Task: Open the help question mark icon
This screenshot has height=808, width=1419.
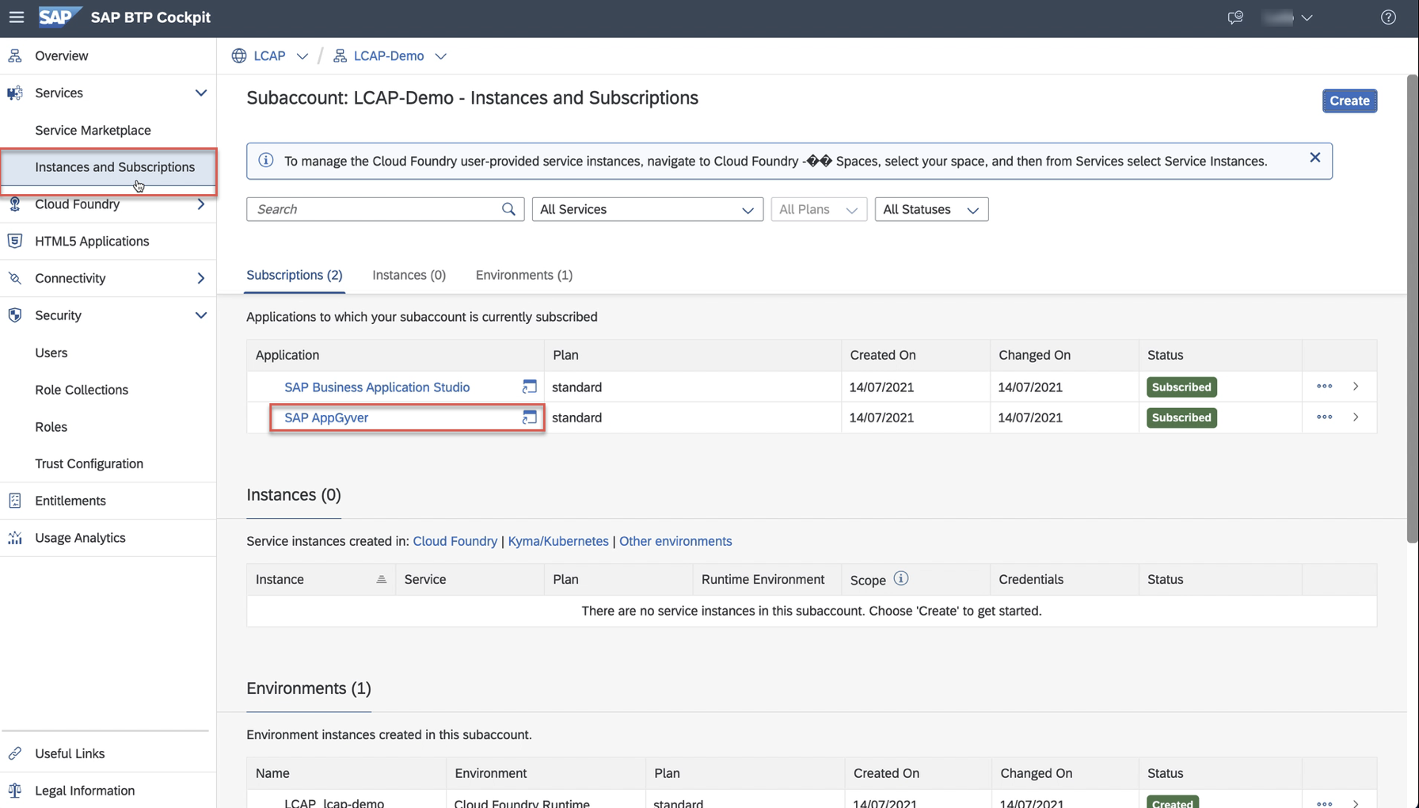Action: 1388,17
